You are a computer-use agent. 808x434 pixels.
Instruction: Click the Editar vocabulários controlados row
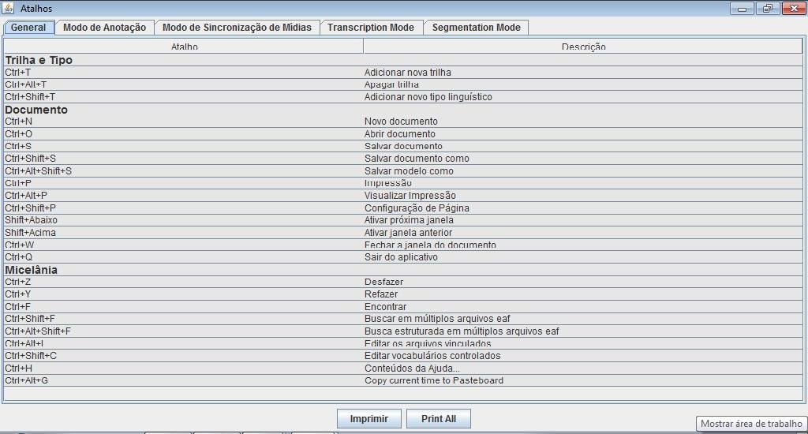(x=432, y=356)
